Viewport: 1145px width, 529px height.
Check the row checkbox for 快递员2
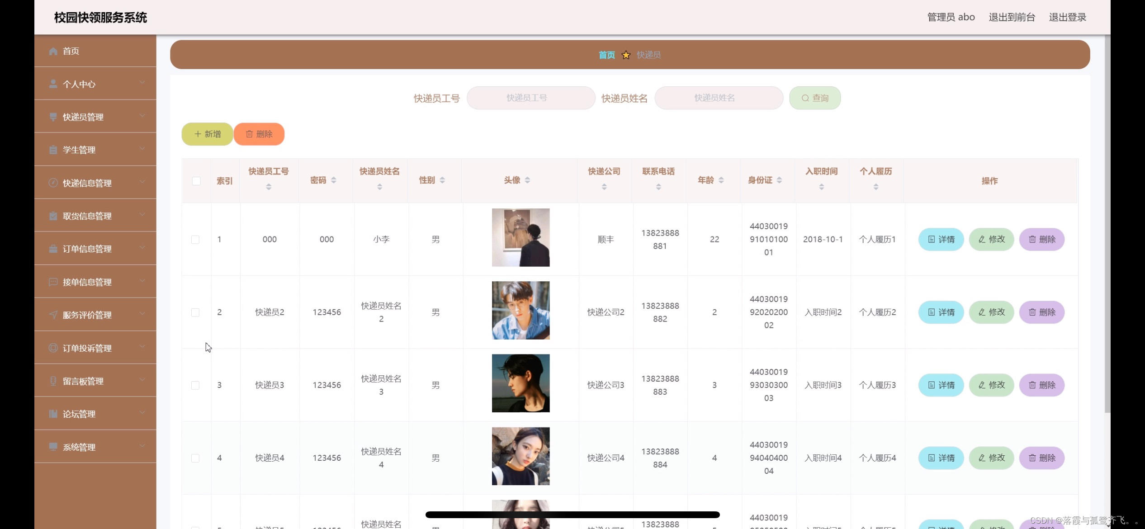click(x=195, y=312)
